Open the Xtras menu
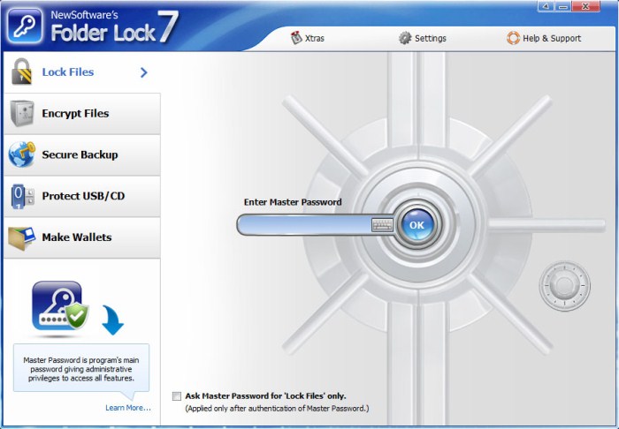 coord(308,38)
